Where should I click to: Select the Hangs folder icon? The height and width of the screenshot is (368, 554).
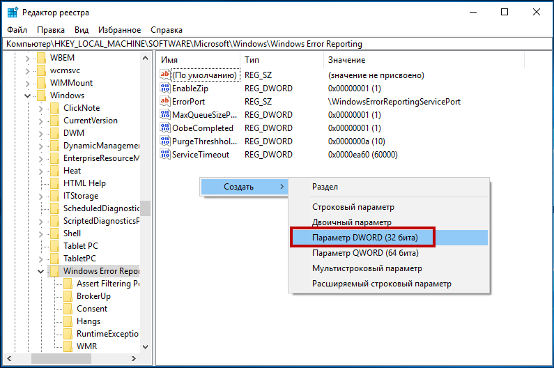(x=68, y=321)
